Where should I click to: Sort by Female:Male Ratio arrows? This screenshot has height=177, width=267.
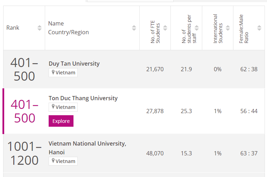pyautogui.click(x=259, y=28)
